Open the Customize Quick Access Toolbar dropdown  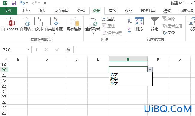pos(45,3)
